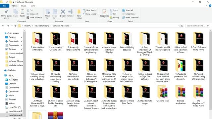The height and width of the screenshot is (119, 212).
Task: Select This PC in sidebar
Action: pyautogui.click(x=11, y=76)
